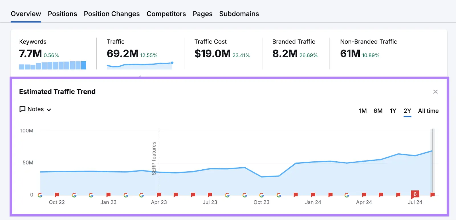Click the red note flag above Jan 24
The height and width of the screenshot is (220, 456).
tap(313, 195)
